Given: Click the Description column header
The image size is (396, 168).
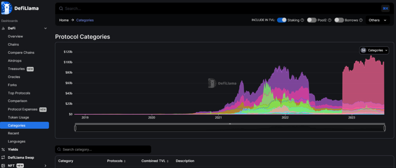Looking at the screenshot, I should [x=185, y=161].
